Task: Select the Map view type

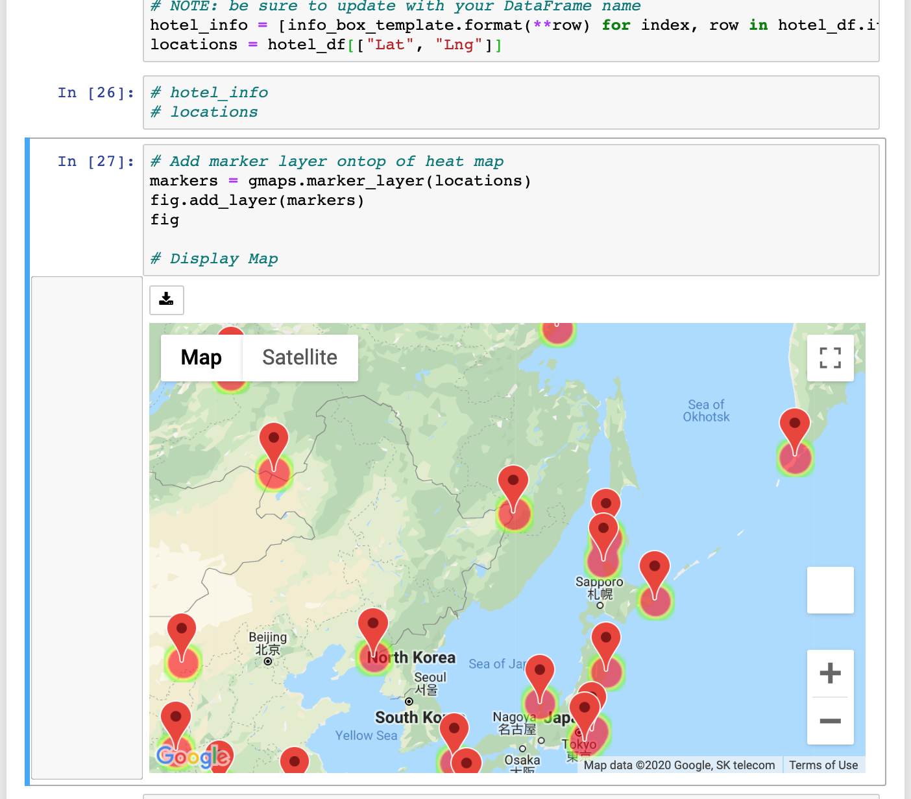Action: point(201,357)
